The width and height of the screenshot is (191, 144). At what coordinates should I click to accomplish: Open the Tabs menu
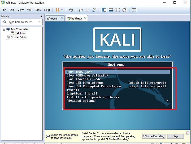tap(38, 10)
